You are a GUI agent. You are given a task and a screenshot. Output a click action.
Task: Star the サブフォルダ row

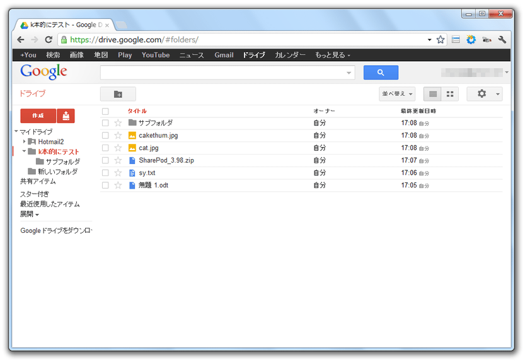[118, 123]
